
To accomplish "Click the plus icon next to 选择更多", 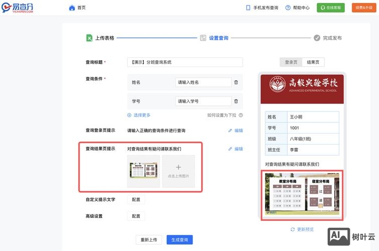I will point(129,115).
